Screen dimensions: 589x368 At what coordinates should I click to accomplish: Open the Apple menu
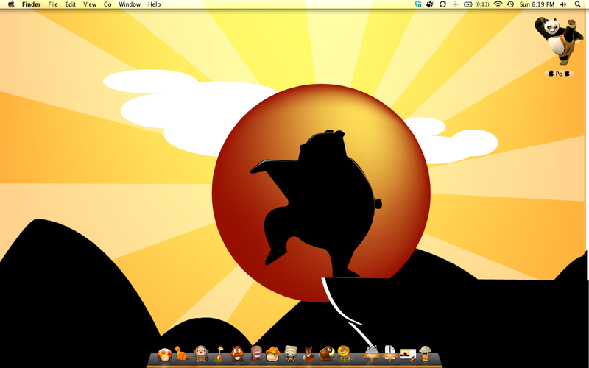pos(11,4)
